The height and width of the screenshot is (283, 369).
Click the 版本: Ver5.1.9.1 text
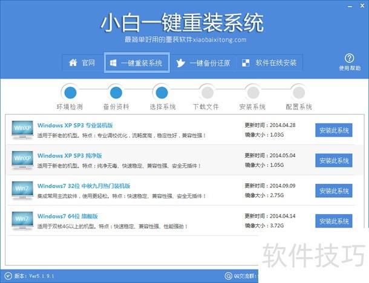tap(34, 276)
